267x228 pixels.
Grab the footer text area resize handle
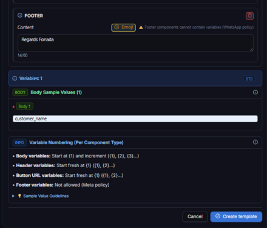[x=251, y=50]
